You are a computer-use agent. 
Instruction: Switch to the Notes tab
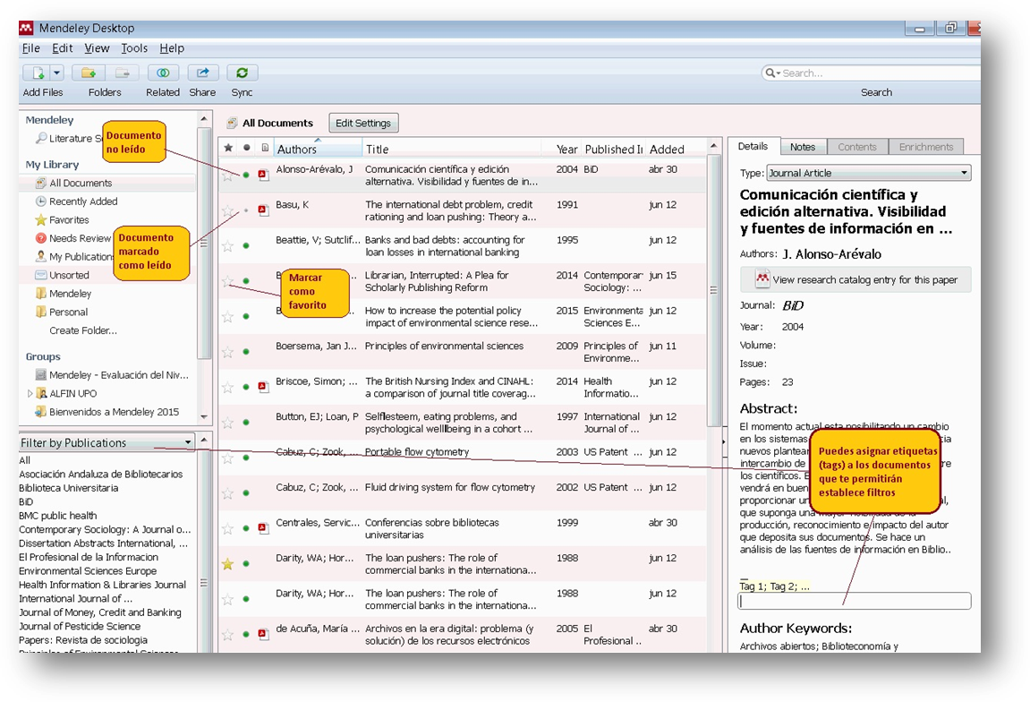click(803, 147)
